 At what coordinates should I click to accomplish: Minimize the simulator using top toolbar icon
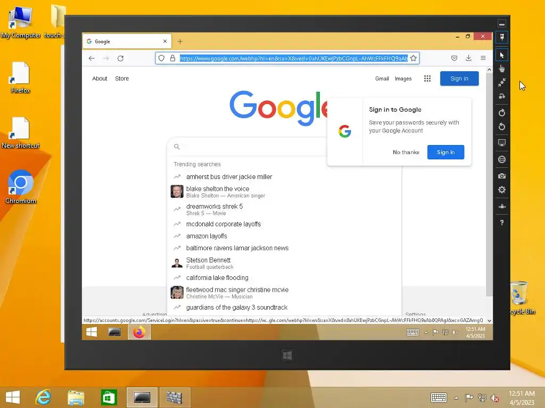pos(501,24)
